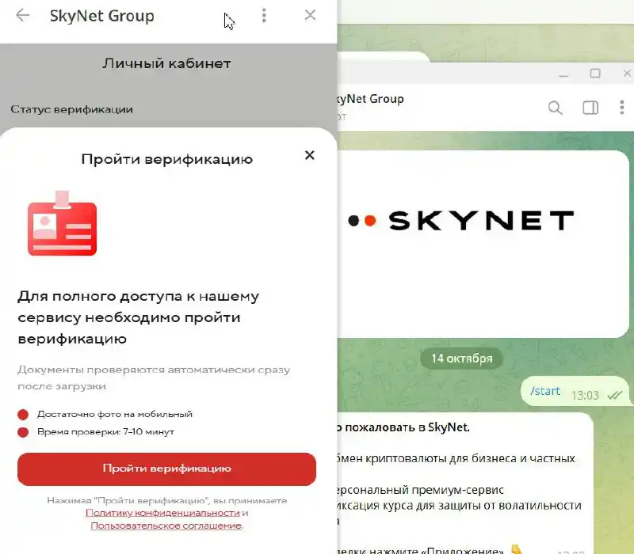Go back using the arrow in SkyNet Group header
Viewport: 634px width, 554px height.
tap(23, 15)
